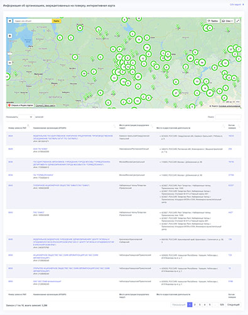Click the map geolocation arrow icon
Image resolution: width=248 pixels, height=315 pixels.
click(10, 21)
